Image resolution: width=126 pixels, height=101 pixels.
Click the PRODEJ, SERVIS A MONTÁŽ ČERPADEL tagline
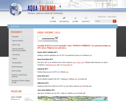tap(45, 13)
